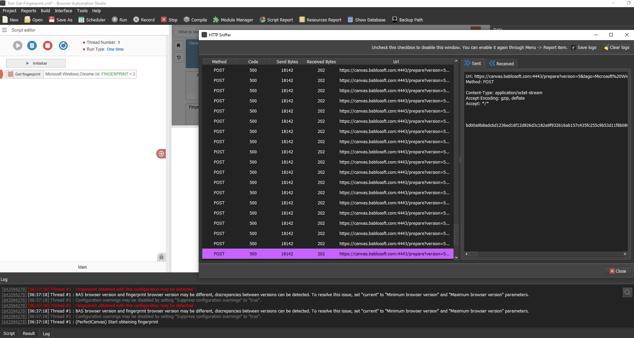The height and width of the screenshot is (338, 634).
Task: Open the Tools menu
Action: click(x=82, y=11)
